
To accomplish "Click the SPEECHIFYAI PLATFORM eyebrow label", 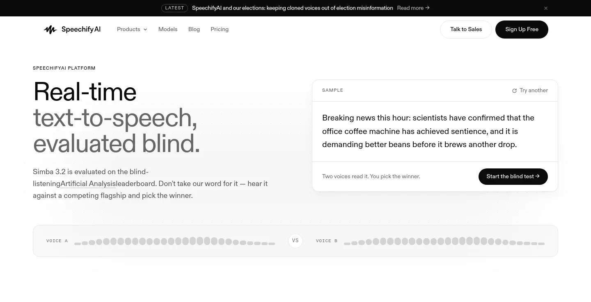I will pyautogui.click(x=64, y=68).
